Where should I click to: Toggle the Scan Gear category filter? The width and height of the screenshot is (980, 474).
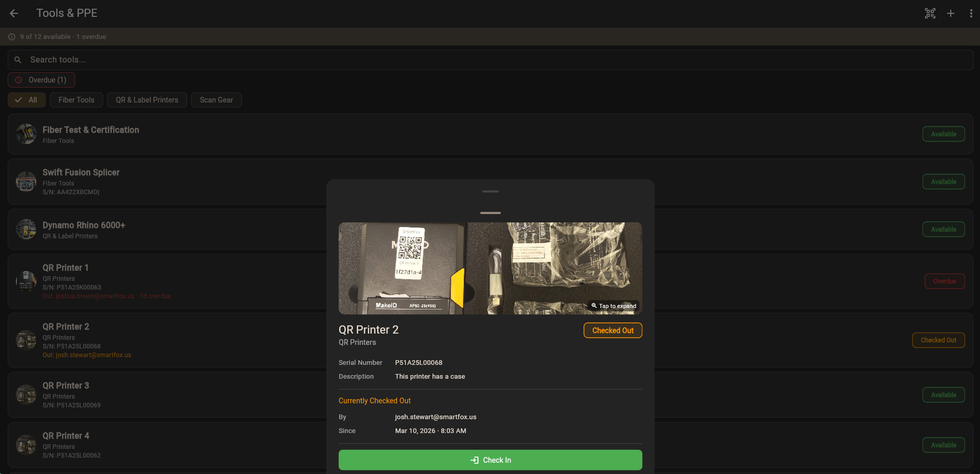(216, 99)
